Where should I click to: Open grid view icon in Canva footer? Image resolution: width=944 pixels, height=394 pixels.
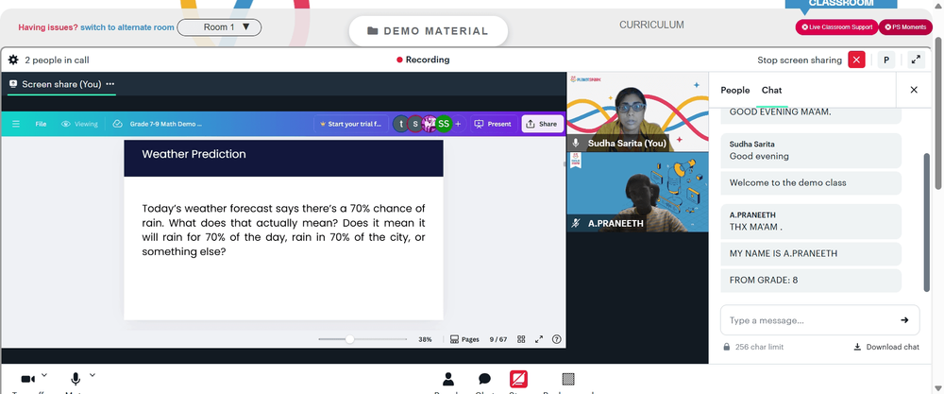(x=521, y=339)
